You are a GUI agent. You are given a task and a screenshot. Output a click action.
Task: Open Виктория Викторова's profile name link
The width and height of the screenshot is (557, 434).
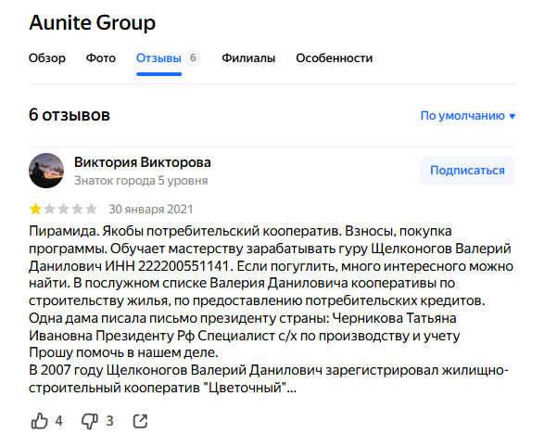coord(143,162)
